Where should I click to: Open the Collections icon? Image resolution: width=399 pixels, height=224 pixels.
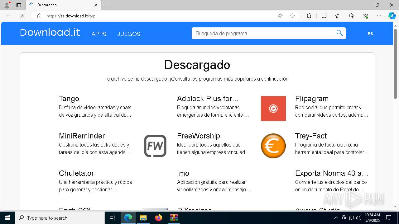(352, 16)
